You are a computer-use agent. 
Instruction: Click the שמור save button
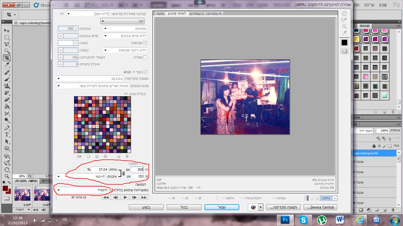[x=222, y=207]
